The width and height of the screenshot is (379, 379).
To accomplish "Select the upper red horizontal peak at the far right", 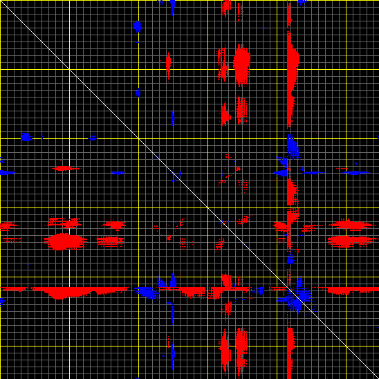I will pyautogui.click(x=351, y=225).
